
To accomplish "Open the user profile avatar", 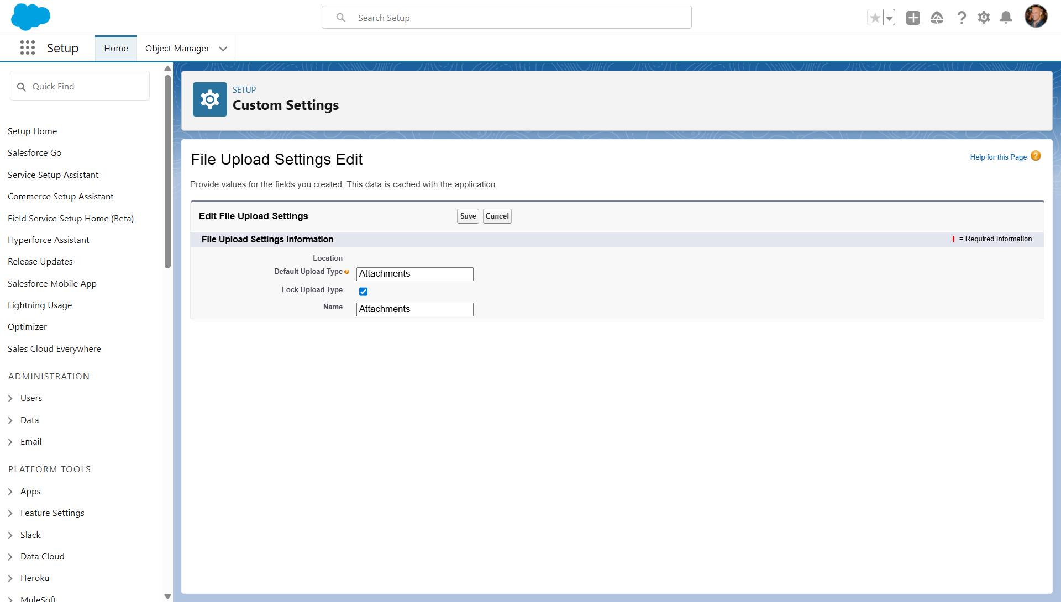I will pyautogui.click(x=1036, y=17).
